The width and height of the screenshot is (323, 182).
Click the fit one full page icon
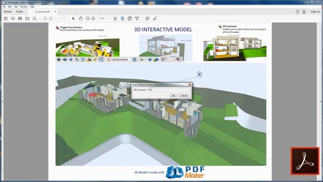click(x=122, y=18)
